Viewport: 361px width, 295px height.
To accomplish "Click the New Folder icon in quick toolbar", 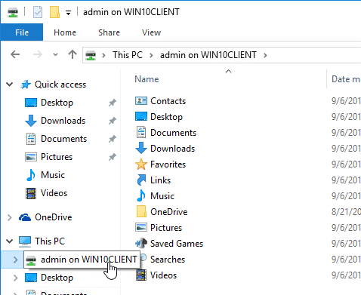I will 54,12.
